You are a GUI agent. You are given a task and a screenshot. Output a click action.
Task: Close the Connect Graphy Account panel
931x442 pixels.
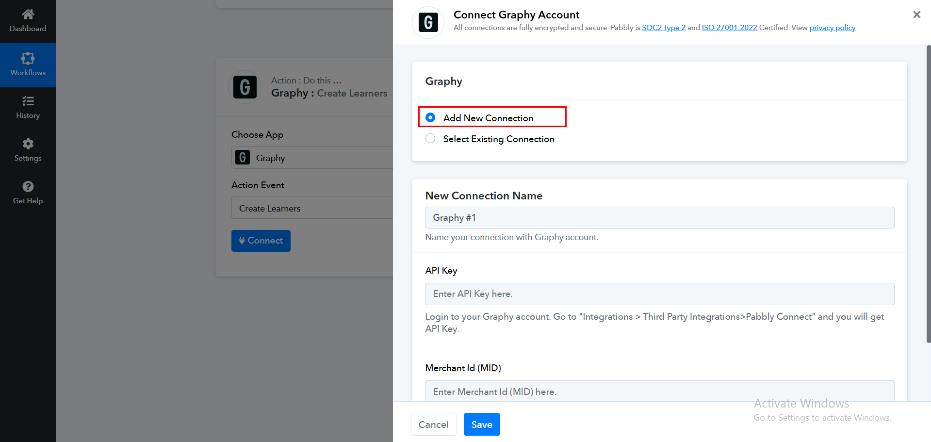916,15
